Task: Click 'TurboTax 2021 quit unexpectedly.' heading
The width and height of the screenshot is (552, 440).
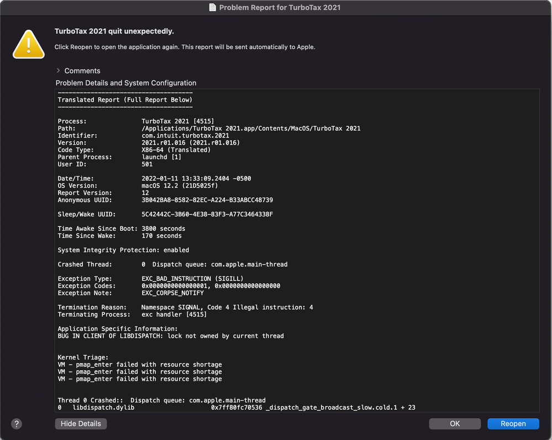Action: [114, 31]
